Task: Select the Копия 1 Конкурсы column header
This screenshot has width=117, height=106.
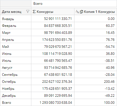Action: click(96, 11)
